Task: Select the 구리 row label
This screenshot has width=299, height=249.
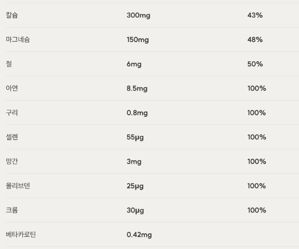Action: pyautogui.click(x=12, y=113)
